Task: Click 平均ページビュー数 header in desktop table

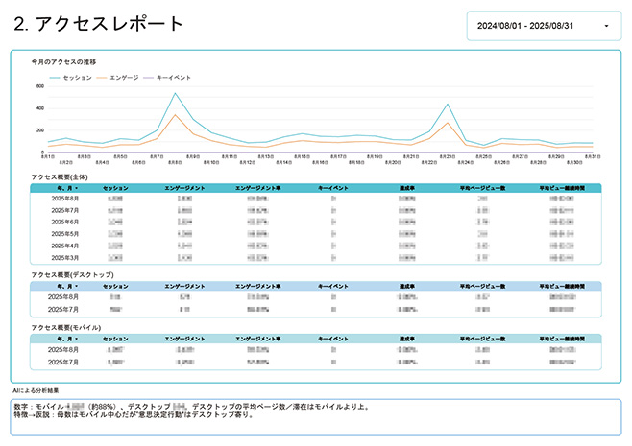Action: click(482, 286)
